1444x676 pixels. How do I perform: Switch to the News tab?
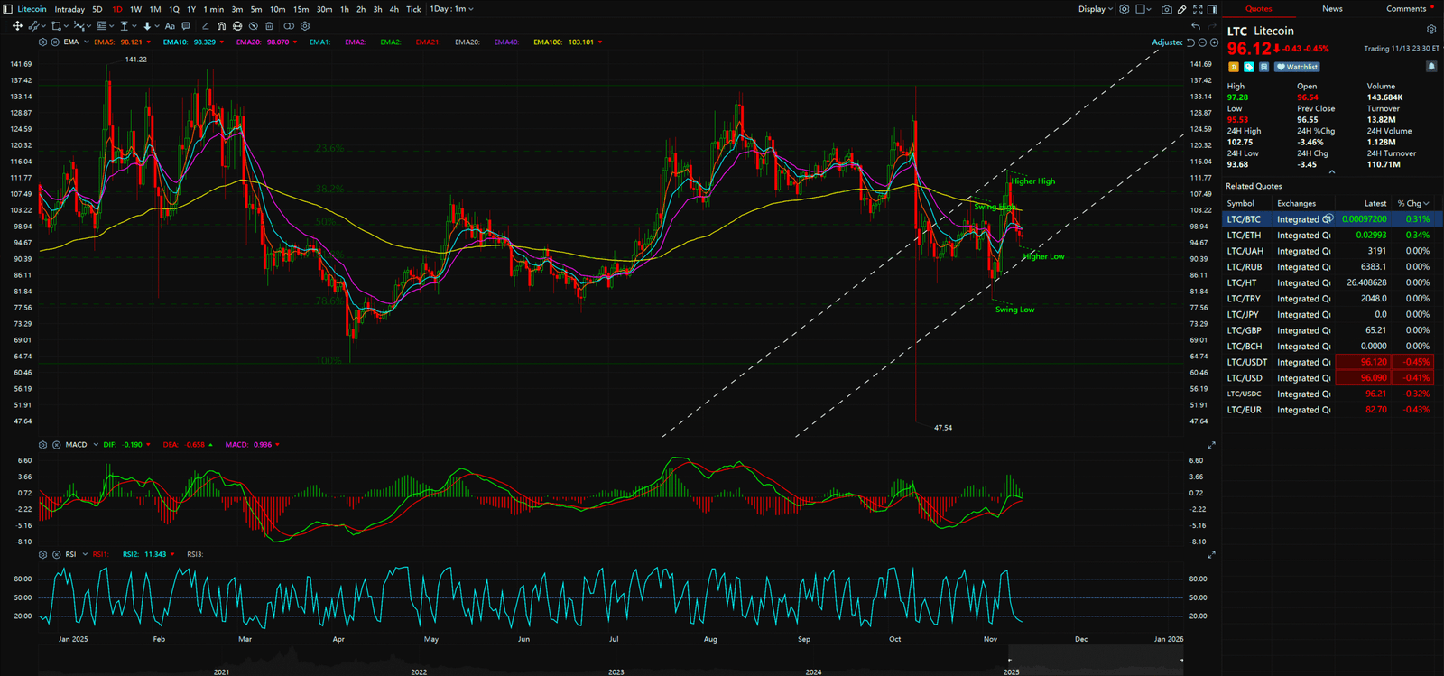[1332, 9]
